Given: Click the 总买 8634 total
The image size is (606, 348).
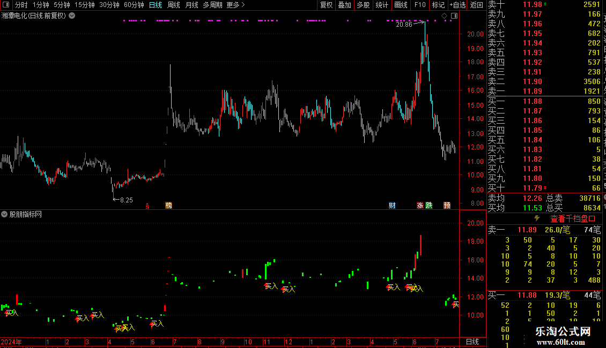Looking at the screenshot, I should 573,208.
